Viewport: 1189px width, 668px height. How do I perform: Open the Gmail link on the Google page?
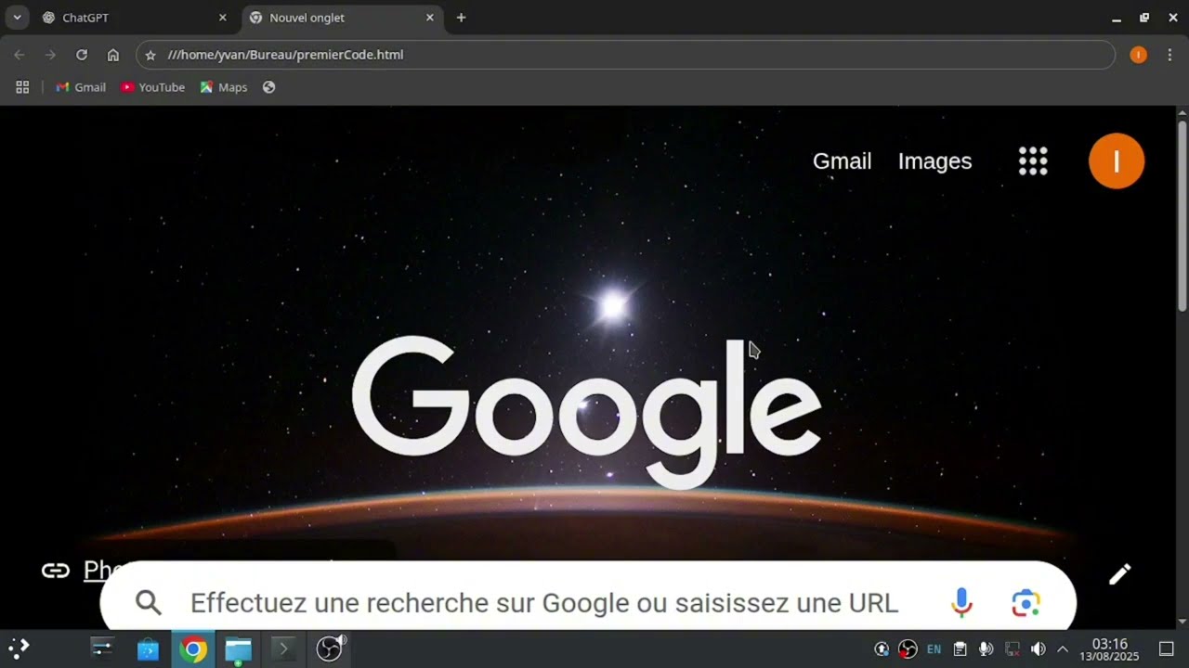pyautogui.click(x=842, y=161)
